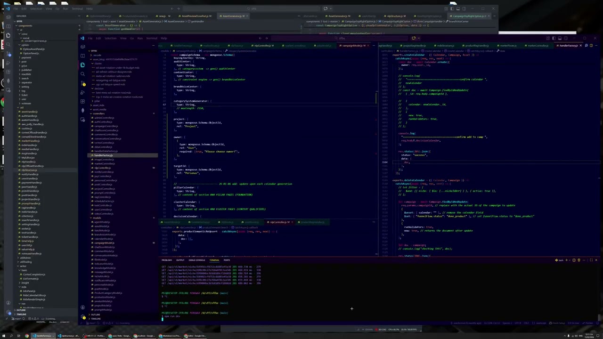Collapse the decision folder in explorer

coord(99,89)
